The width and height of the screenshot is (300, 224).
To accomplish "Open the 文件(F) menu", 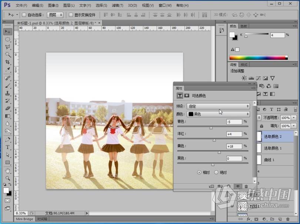I will click(x=21, y=6).
